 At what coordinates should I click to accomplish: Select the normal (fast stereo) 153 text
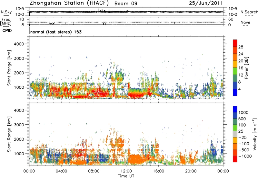pyautogui.click(x=56, y=32)
